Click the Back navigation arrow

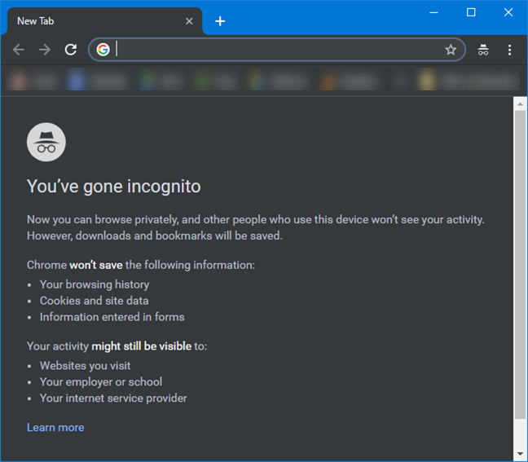(19, 50)
